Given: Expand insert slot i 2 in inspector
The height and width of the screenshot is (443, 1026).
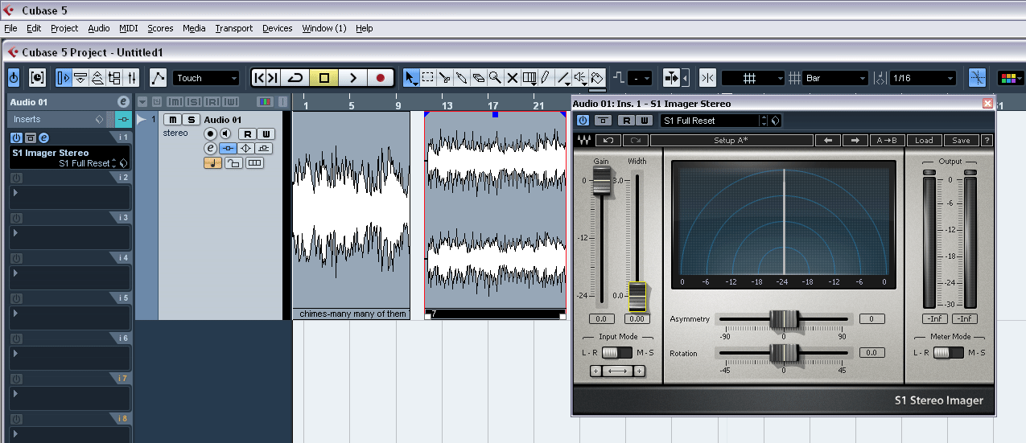Looking at the screenshot, I should [71, 197].
